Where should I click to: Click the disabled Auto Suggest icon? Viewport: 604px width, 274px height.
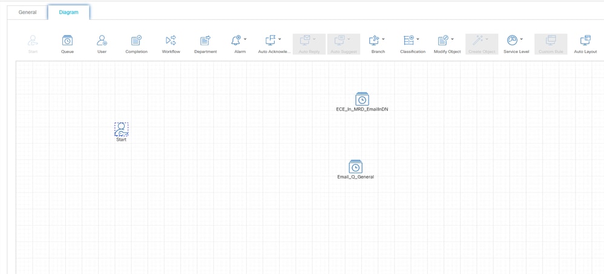coord(340,40)
